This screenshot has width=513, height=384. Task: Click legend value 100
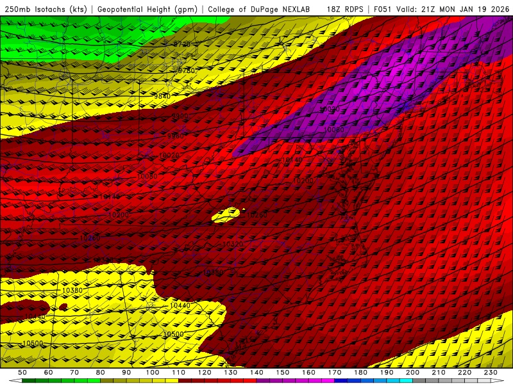click(x=153, y=372)
